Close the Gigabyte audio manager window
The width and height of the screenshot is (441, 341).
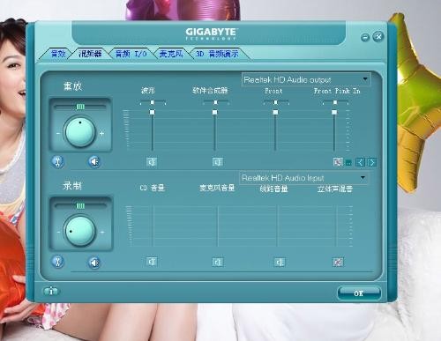tap(378, 37)
